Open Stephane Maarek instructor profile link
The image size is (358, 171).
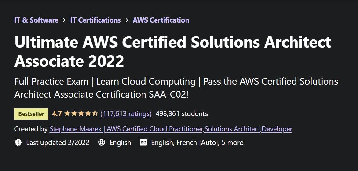tap(171, 129)
